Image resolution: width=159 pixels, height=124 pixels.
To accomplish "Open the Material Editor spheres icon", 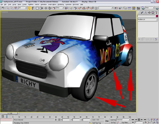I will tap(138, 8).
